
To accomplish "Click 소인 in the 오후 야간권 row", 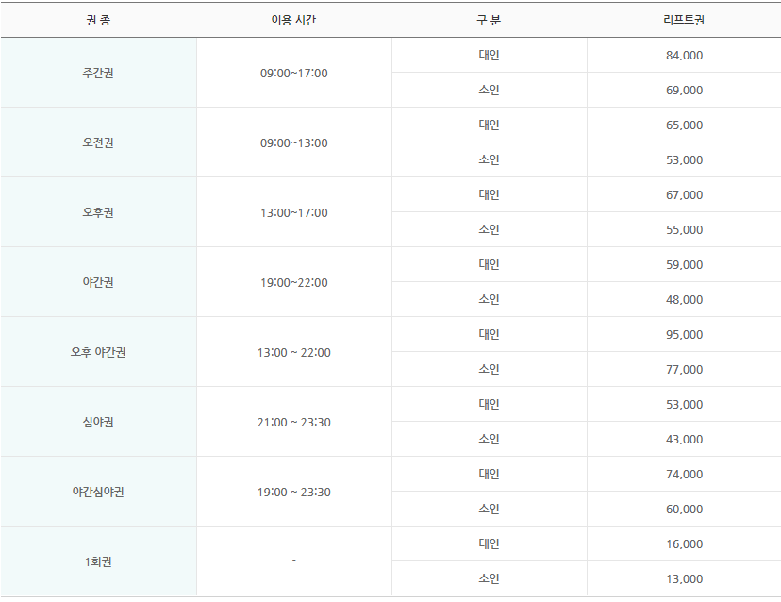I will [489, 369].
